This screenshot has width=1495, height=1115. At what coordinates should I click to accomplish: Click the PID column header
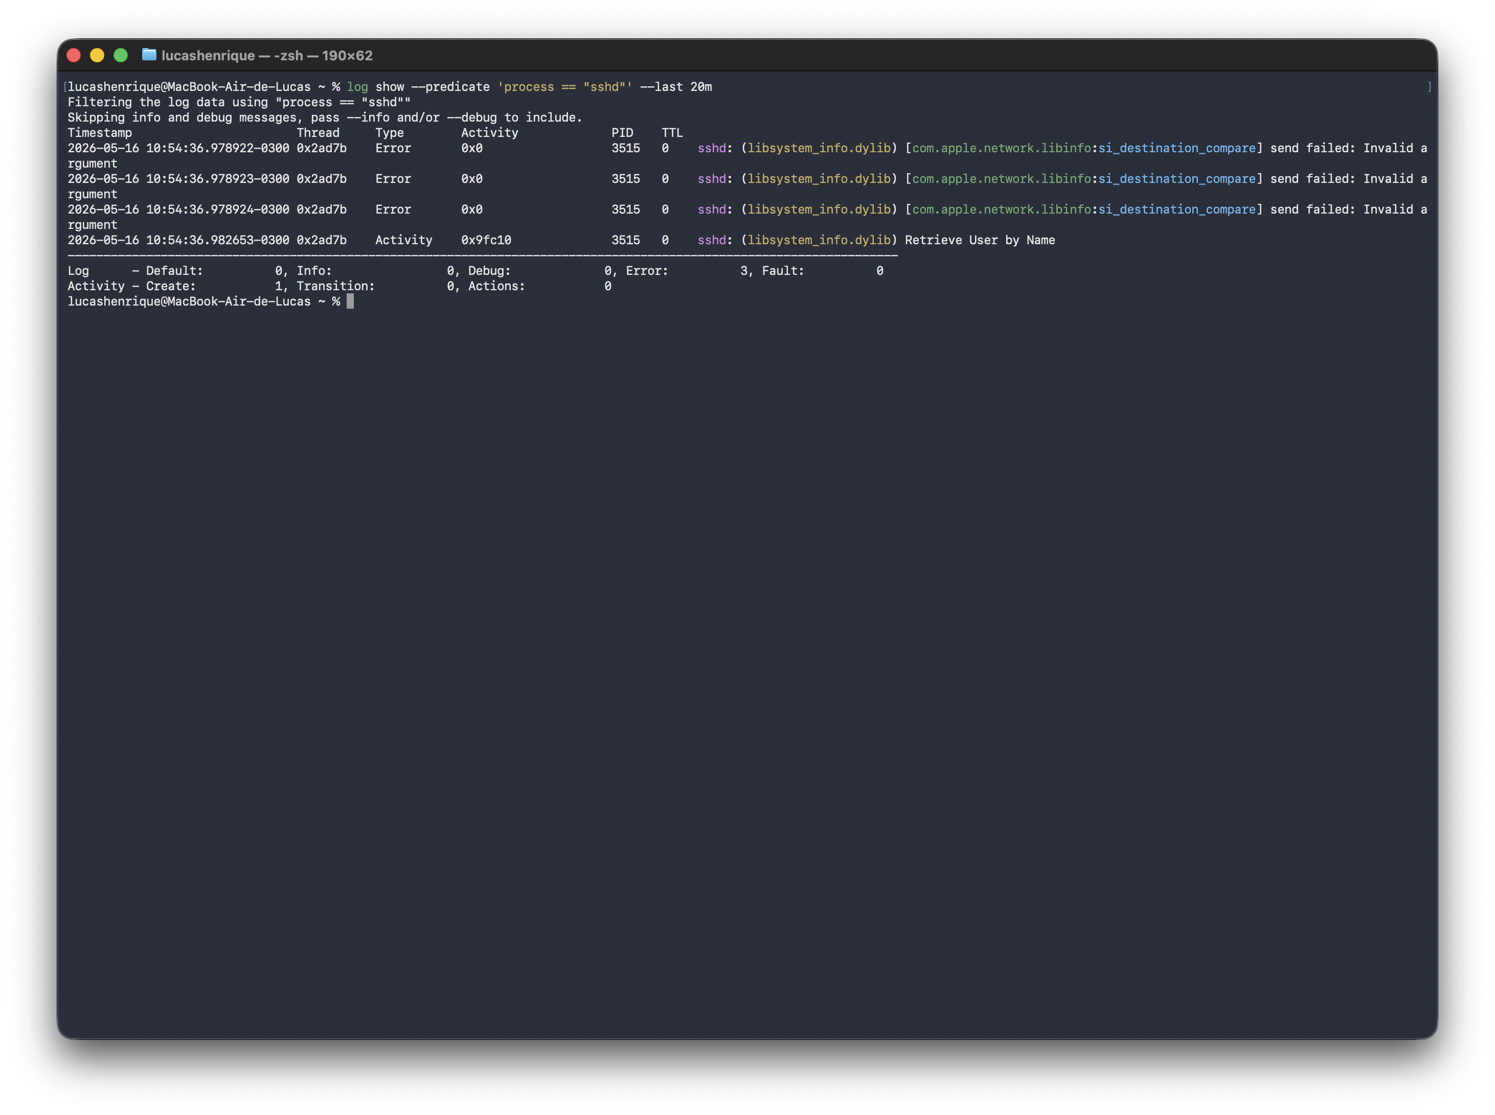623,133
